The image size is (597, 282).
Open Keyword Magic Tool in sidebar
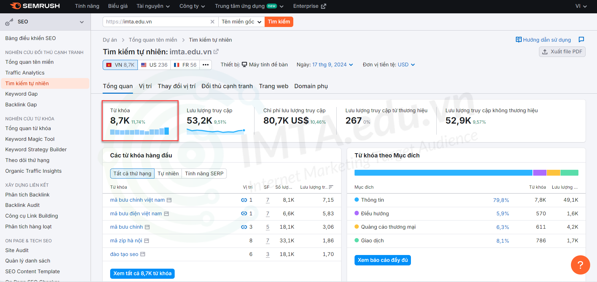(x=30, y=139)
